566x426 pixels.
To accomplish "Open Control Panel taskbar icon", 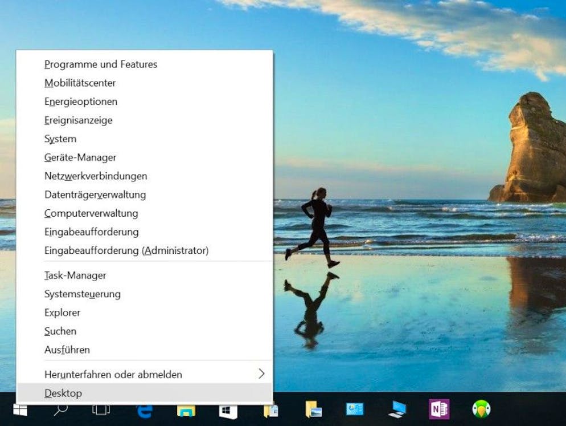I will click(355, 409).
